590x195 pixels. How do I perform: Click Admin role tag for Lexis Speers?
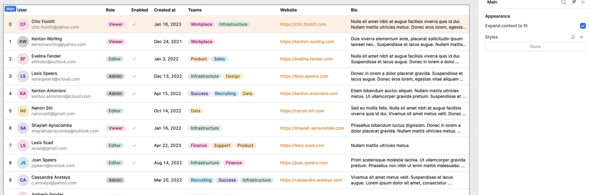(x=115, y=76)
